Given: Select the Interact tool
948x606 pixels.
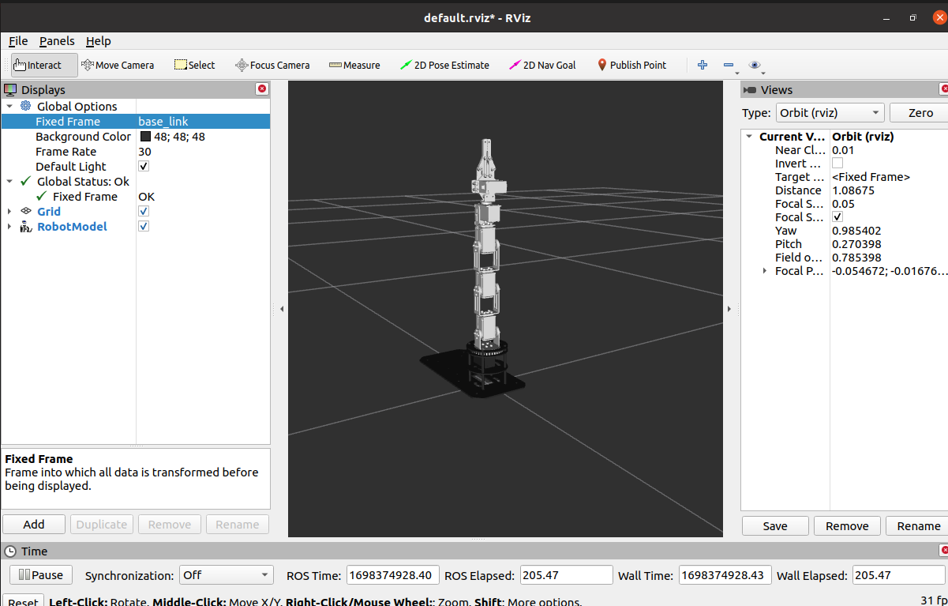Looking at the screenshot, I should 44,66.
